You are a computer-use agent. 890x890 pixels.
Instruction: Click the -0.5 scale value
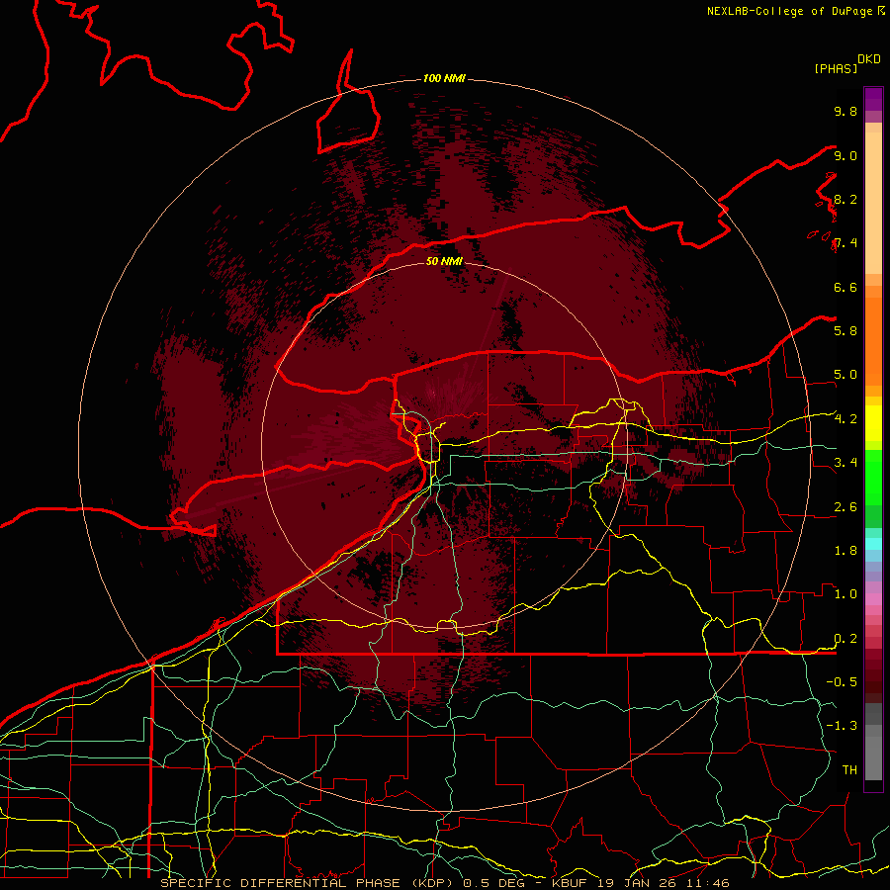[842, 681]
